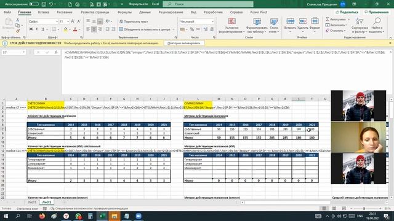The height and width of the screenshot is (221, 394).
Task: Select the Лист1 sheet tab
Action: [31, 202]
